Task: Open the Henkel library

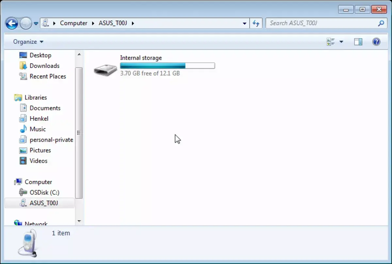Action: [39, 118]
